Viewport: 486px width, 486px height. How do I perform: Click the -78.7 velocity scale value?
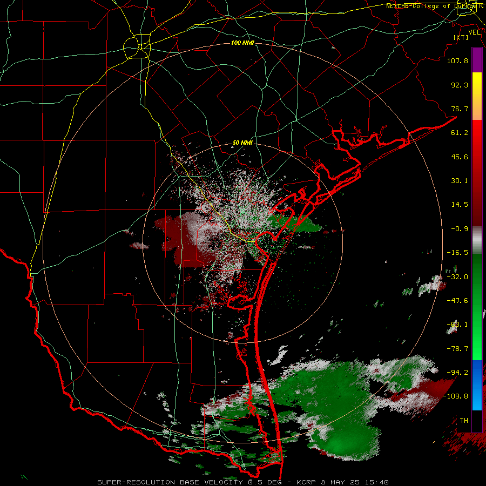(x=457, y=349)
